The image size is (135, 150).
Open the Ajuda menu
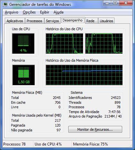58,12
